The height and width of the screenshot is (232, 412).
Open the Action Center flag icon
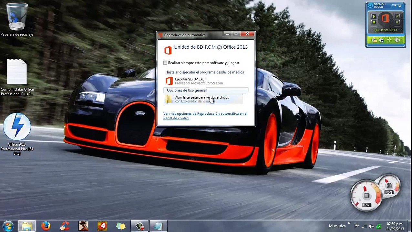(x=357, y=226)
